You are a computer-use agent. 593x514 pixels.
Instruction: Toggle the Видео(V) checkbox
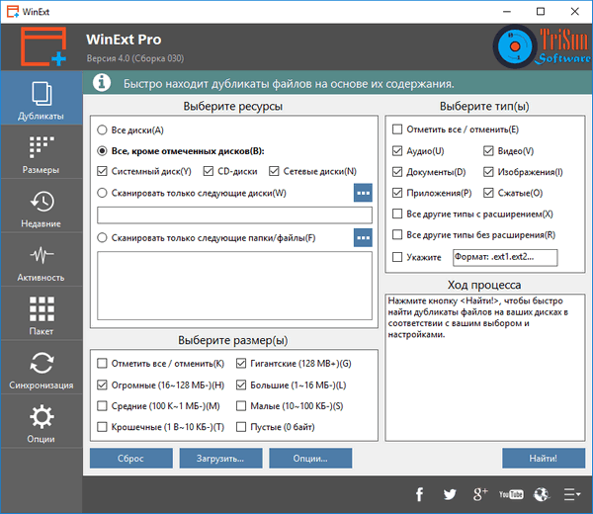488,151
